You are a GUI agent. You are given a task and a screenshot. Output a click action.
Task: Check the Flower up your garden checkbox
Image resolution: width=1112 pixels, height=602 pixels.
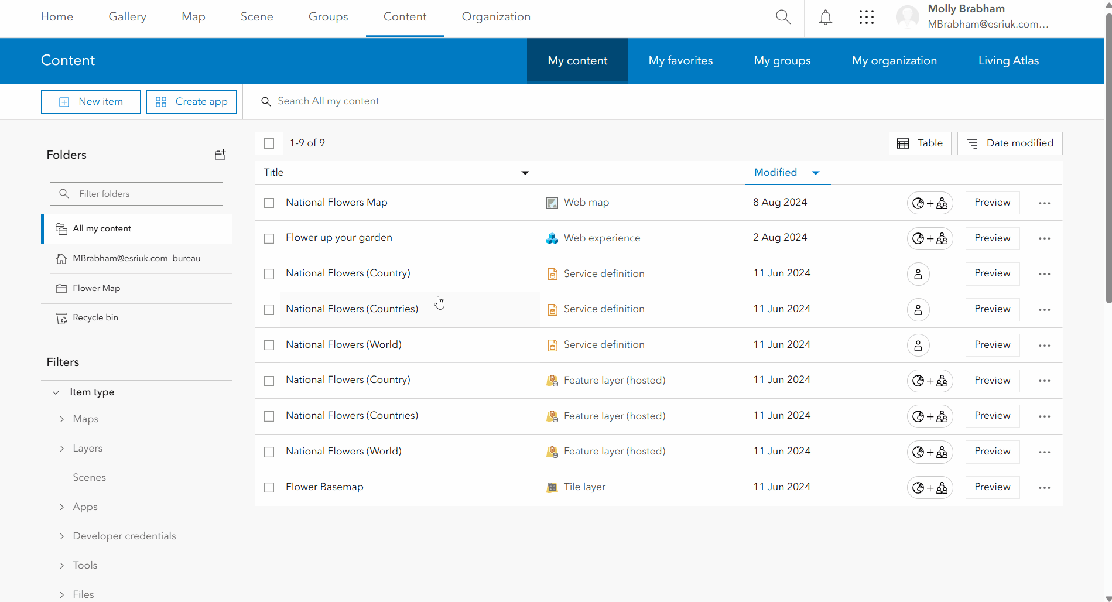[x=269, y=239]
